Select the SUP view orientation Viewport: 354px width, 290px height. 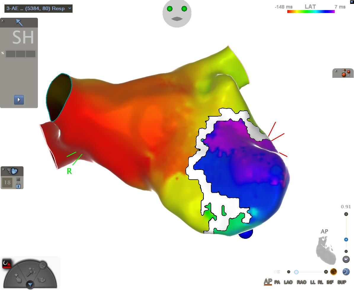pyautogui.click(x=342, y=282)
